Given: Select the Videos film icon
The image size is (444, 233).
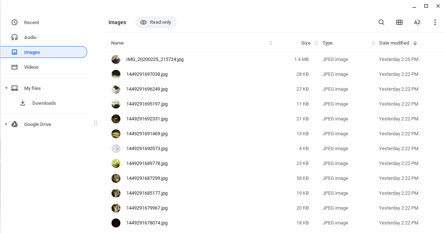Looking at the screenshot, I should click(14, 67).
